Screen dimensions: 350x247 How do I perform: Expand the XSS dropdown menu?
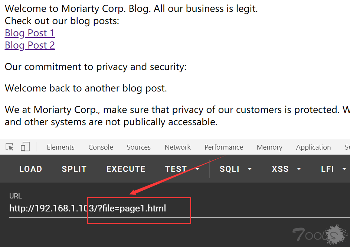coord(286,169)
